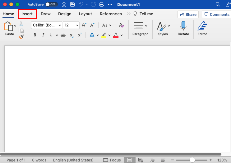Click the Paste clipboard icon

8,26
